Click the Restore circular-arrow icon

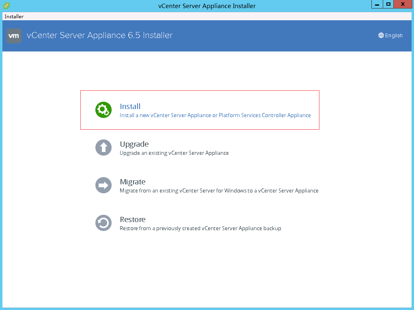point(103,223)
